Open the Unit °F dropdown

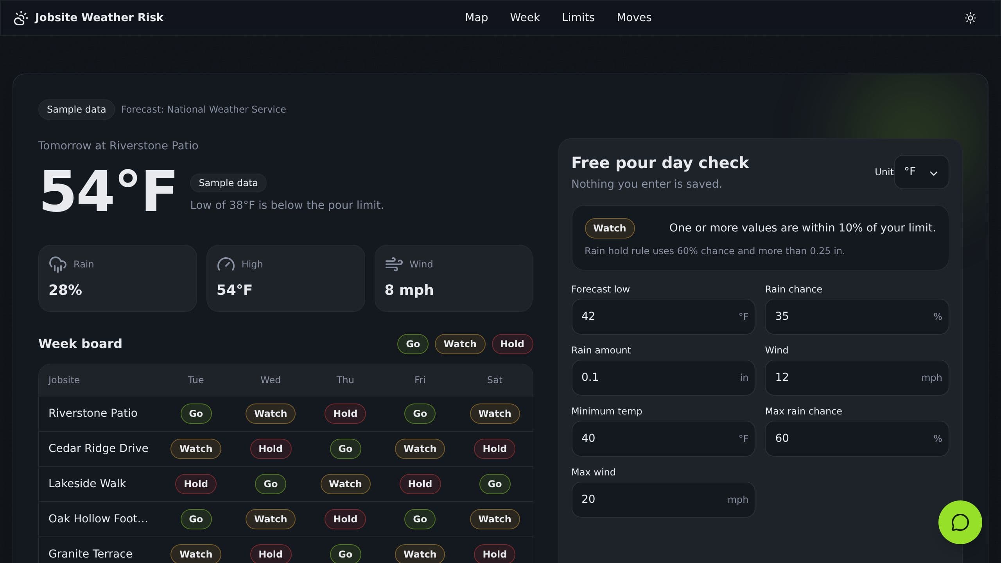click(x=921, y=172)
